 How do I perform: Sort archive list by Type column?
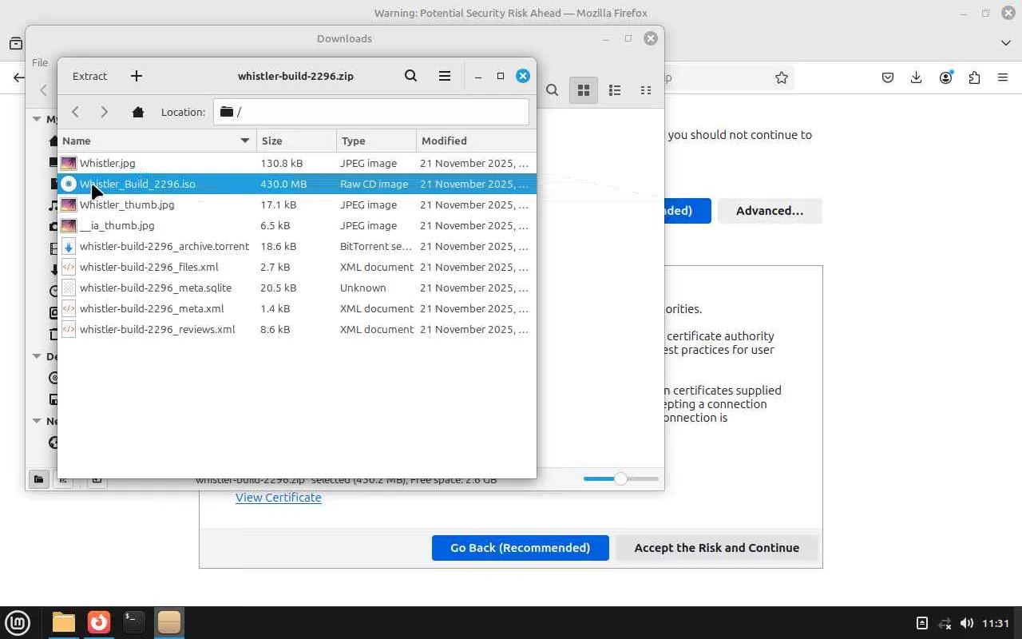coord(376,141)
